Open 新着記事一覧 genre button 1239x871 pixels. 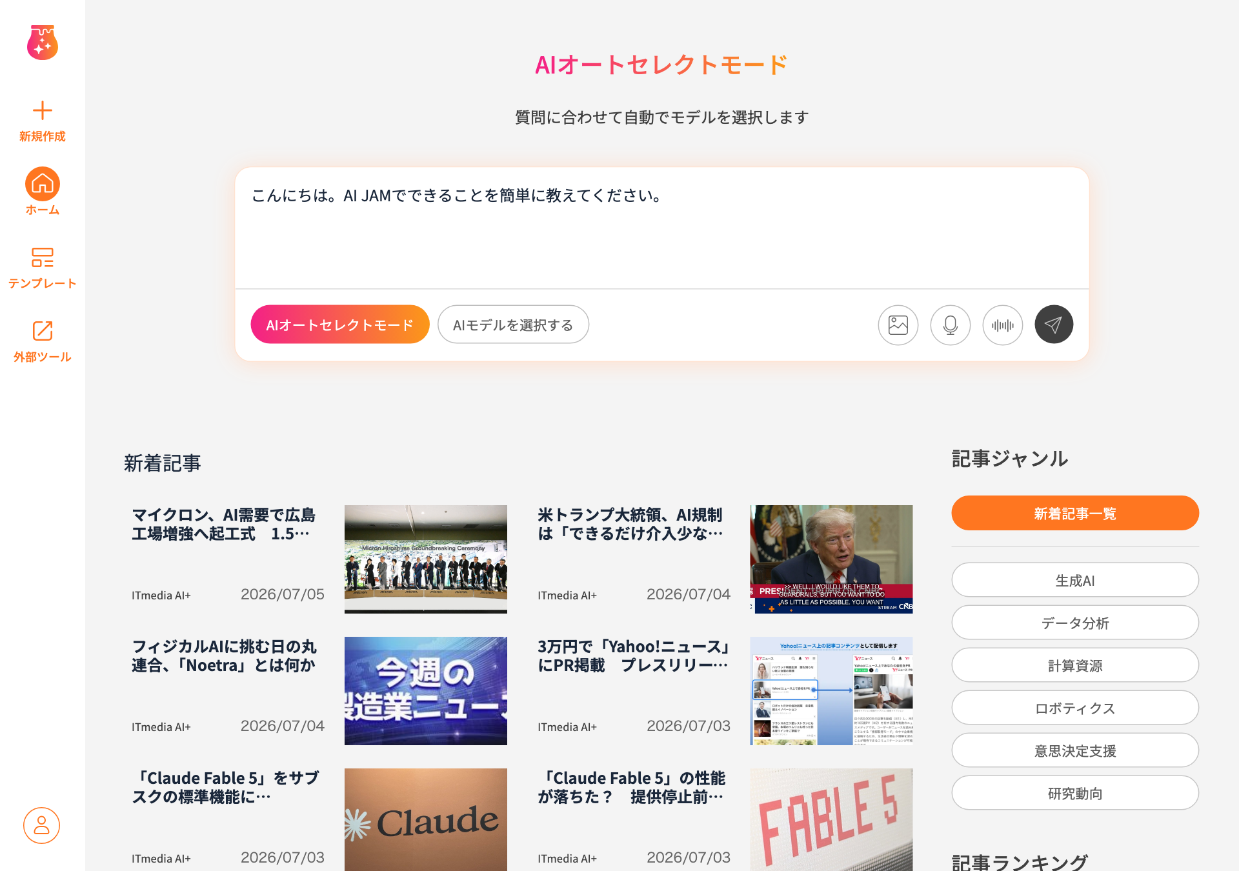click(1075, 513)
